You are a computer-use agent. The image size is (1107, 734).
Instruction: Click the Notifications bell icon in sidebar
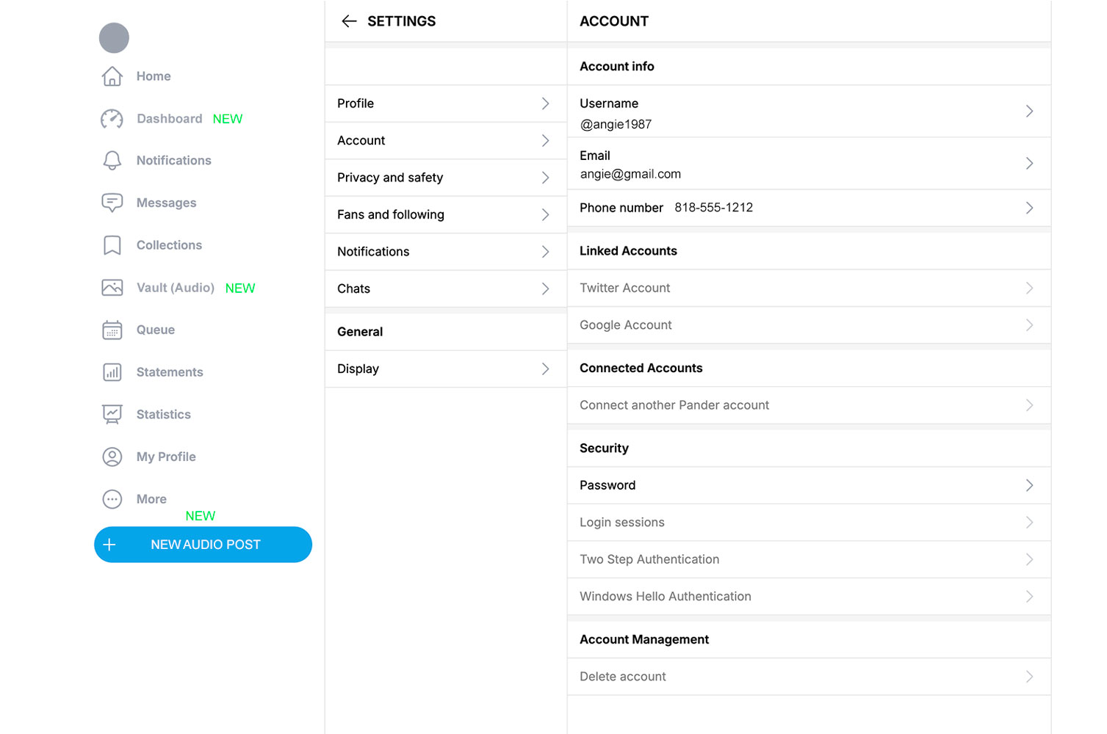[112, 161]
